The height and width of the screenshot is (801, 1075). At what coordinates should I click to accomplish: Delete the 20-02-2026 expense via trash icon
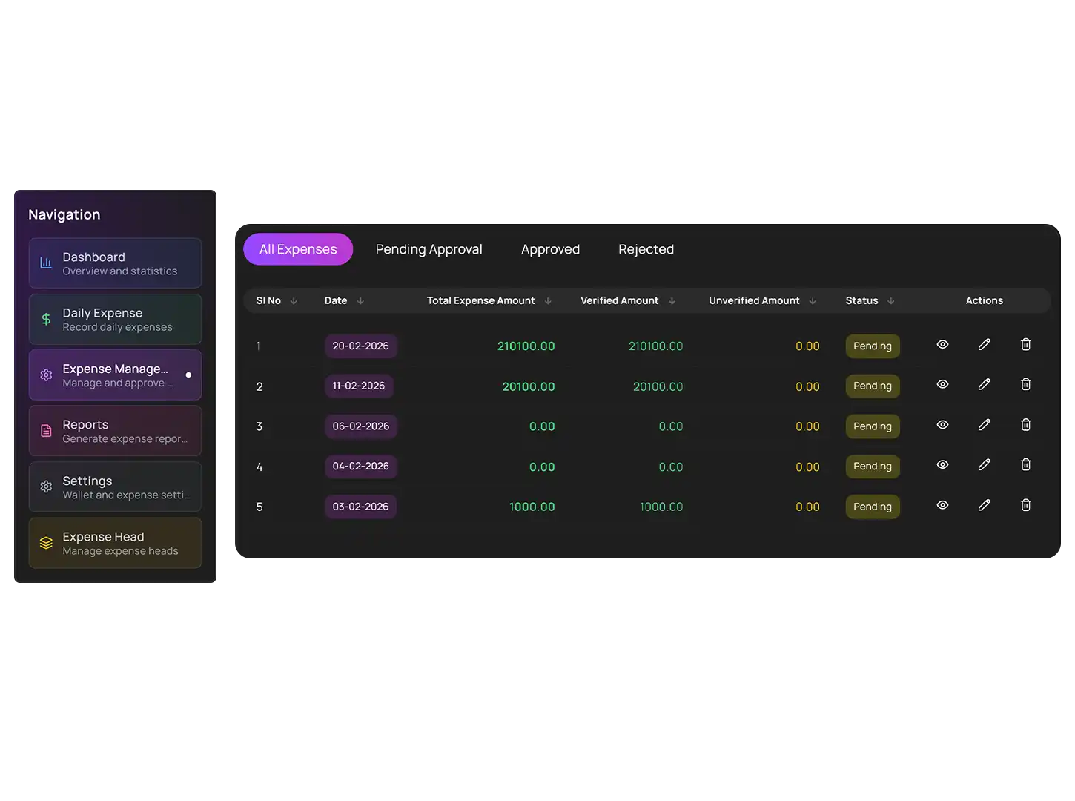[x=1025, y=344]
